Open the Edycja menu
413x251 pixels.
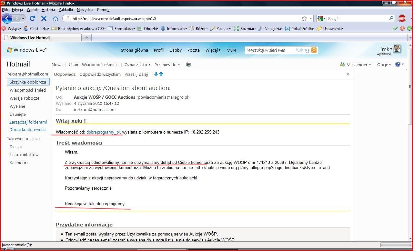tap(17, 10)
